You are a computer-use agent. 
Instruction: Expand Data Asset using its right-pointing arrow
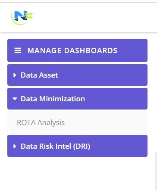click(x=15, y=75)
